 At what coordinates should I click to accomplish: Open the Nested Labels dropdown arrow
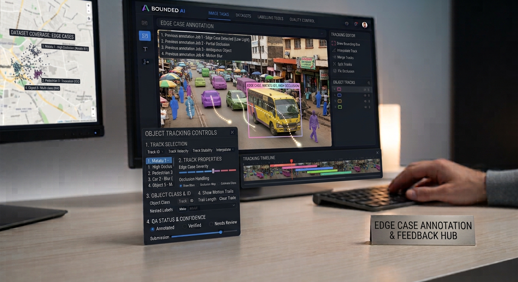pyautogui.click(x=234, y=205)
